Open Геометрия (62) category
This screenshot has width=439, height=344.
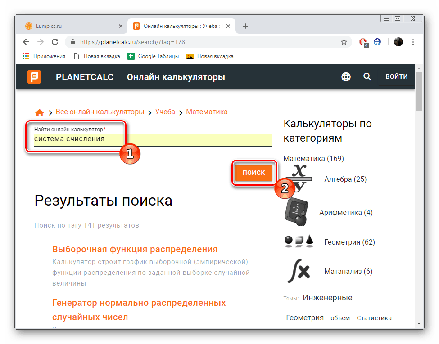coord(349,242)
